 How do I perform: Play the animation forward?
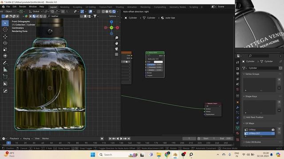tap(121, 139)
